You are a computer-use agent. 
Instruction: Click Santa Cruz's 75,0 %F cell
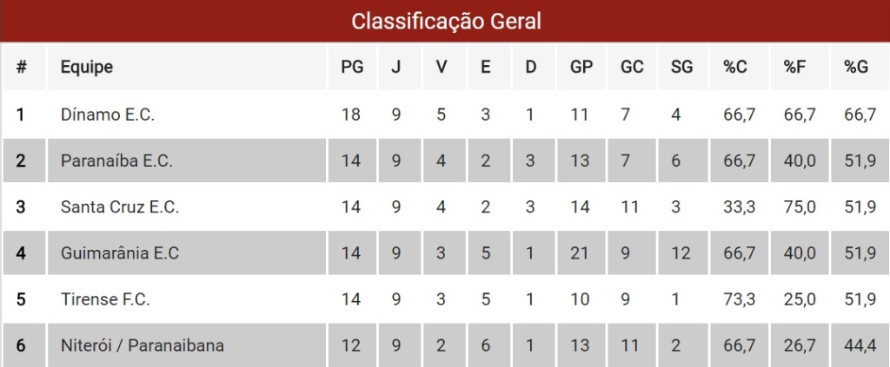pos(799,207)
